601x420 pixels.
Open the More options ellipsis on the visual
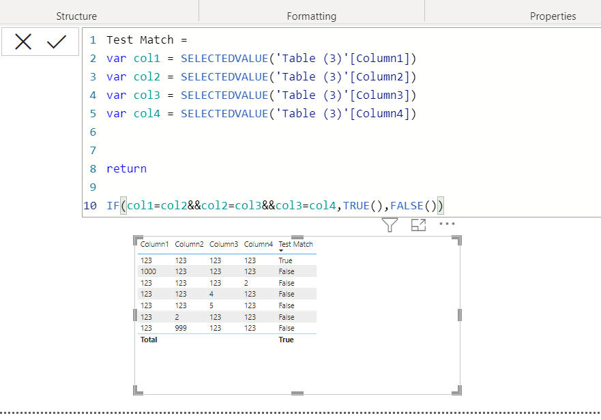447,224
